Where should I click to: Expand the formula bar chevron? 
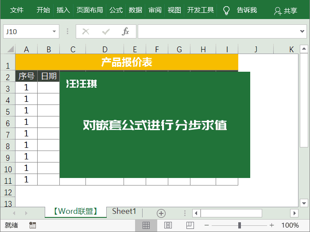click(x=302, y=31)
